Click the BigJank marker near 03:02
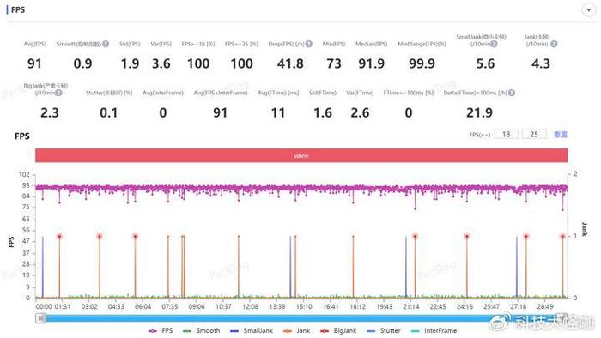Image resolution: width=601 pixels, height=338 pixels. [x=100, y=237]
